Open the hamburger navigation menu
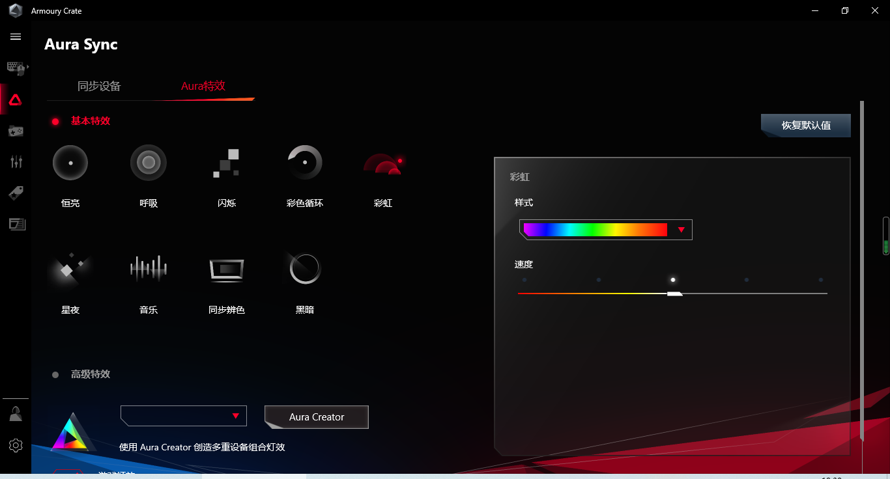 pyautogui.click(x=16, y=37)
